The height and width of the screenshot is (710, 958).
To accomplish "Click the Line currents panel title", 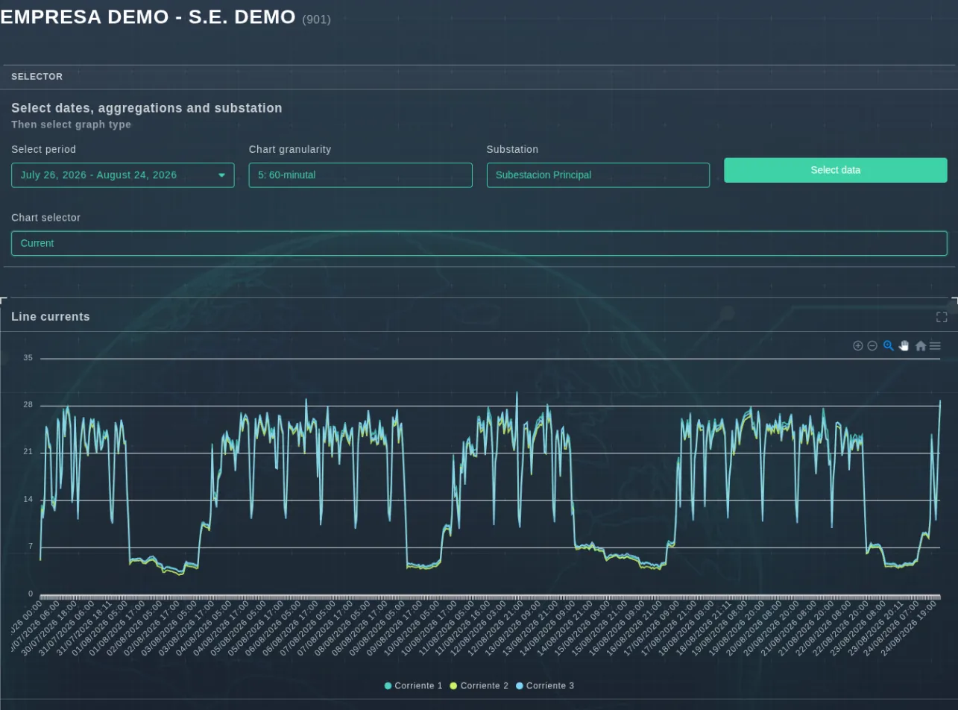I will 51,317.
